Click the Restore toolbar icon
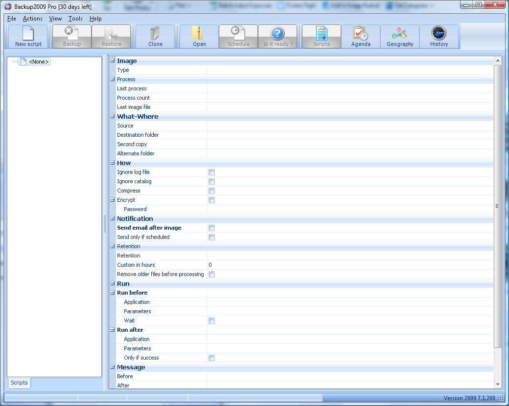The image size is (509, 406). tap(112, 37)
